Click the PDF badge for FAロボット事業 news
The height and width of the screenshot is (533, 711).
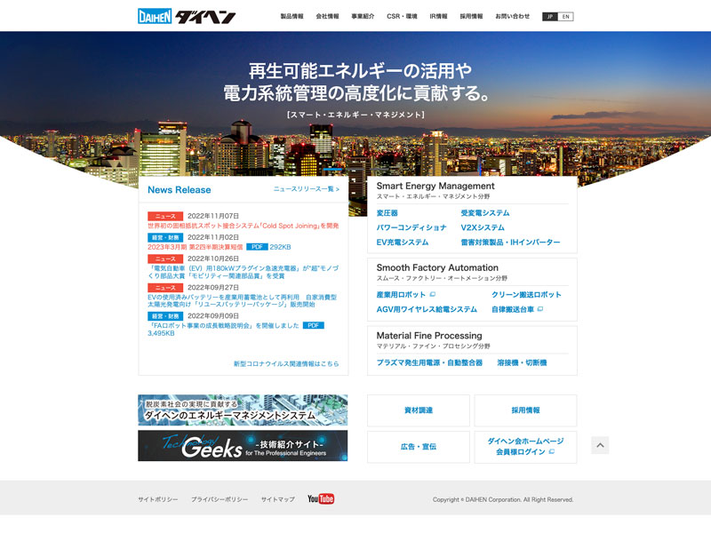point(313,325)
